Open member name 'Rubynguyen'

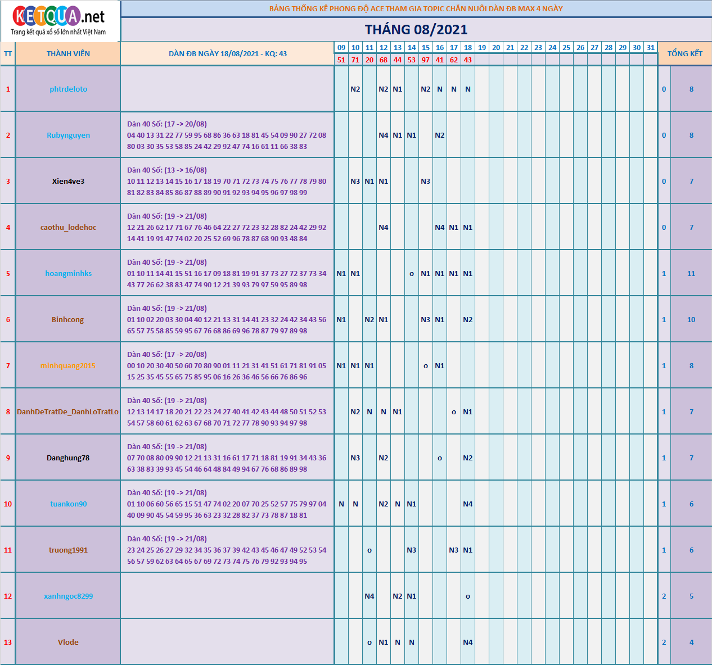coord(68,135)
